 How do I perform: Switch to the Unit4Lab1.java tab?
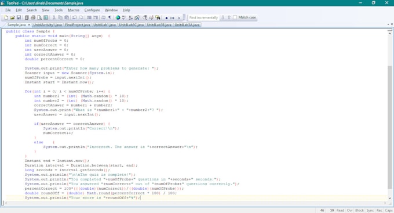tap(104, 25)
